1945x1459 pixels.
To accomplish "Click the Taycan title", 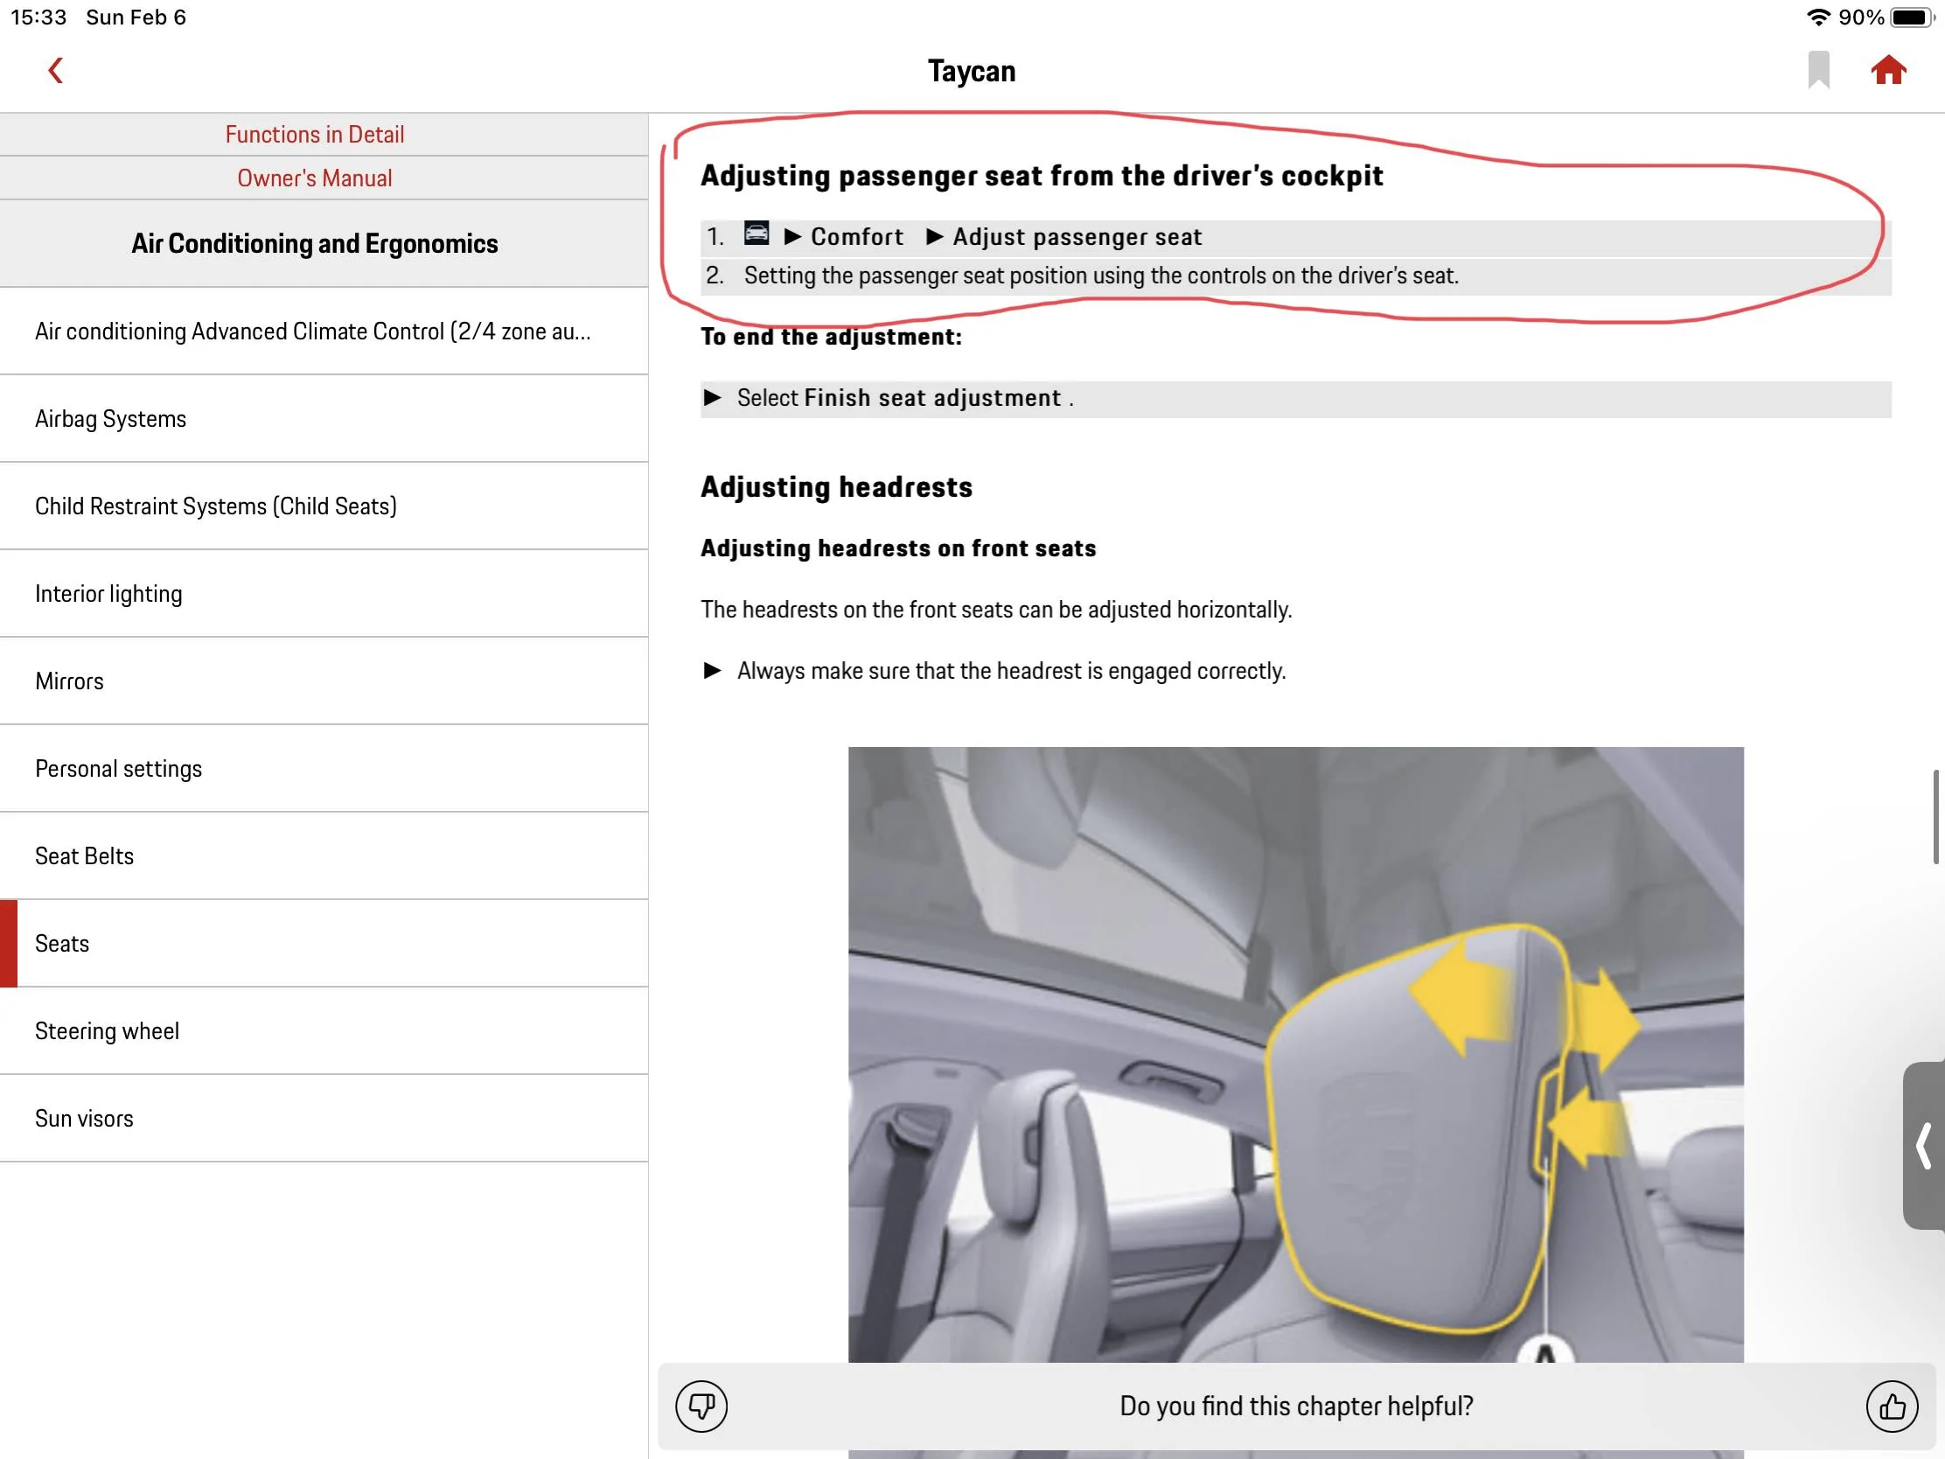I will [972, 70].
